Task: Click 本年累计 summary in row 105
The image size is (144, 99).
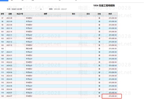Action: point(29,45)
